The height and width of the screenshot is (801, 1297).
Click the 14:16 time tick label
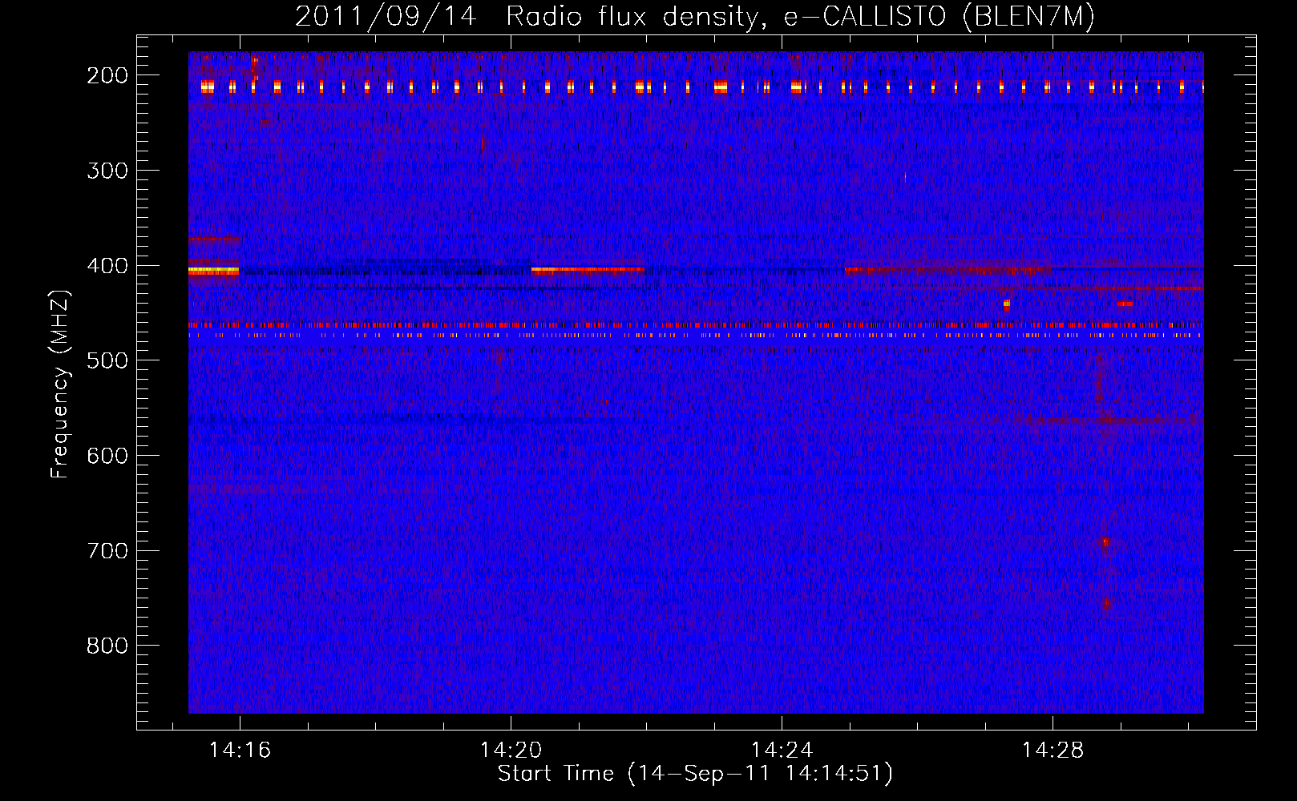point(240,750)
